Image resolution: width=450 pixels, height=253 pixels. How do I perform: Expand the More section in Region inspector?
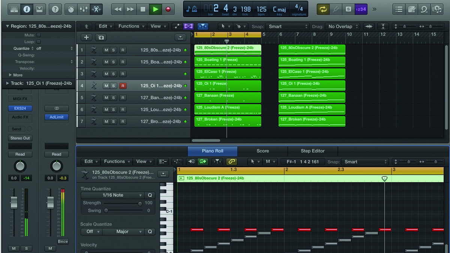10,75
